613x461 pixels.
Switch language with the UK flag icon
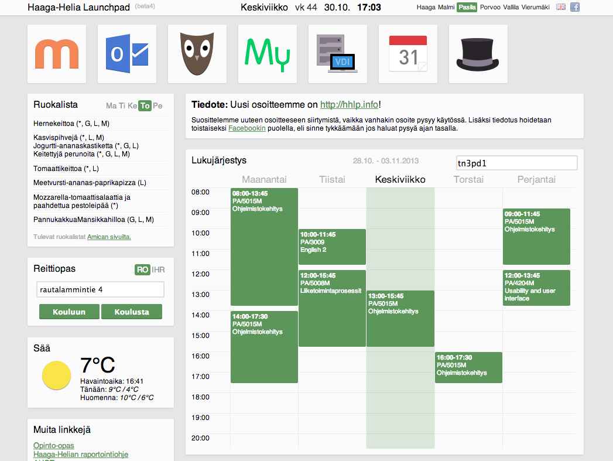coord(561,7)
